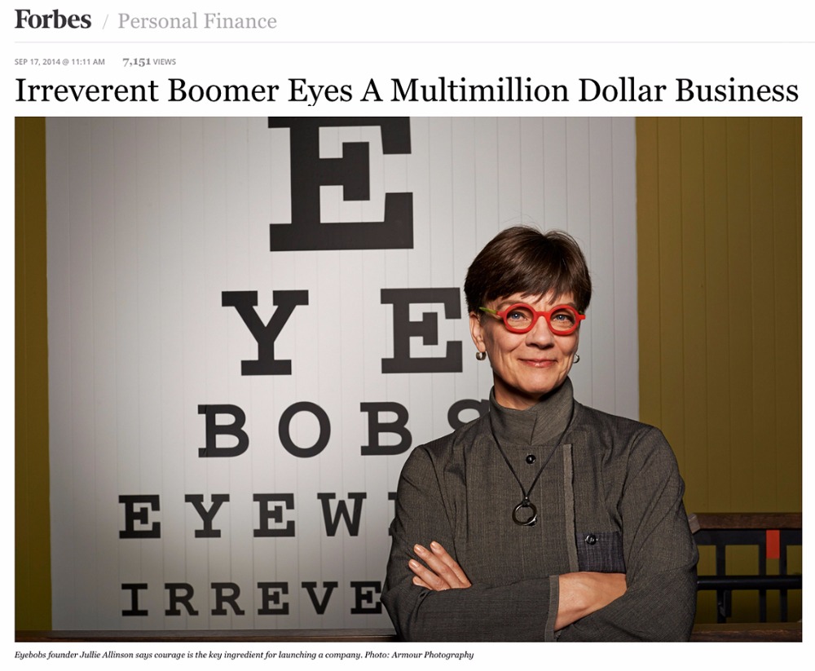
Task: Click the Forbes logo
Action: [x=53, y=20]
